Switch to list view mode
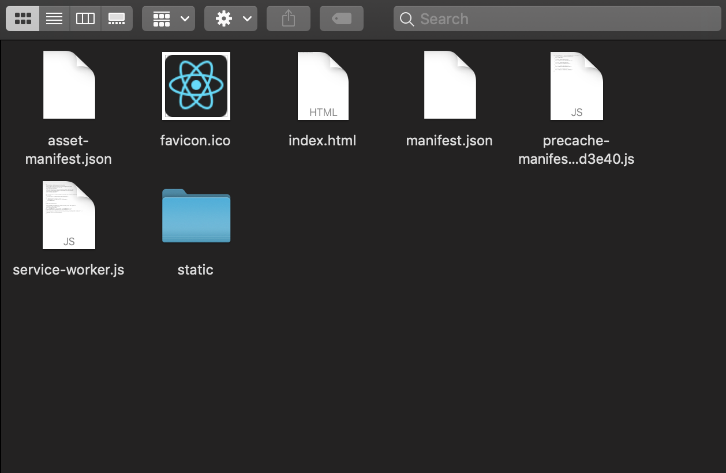 click(54, 19)
